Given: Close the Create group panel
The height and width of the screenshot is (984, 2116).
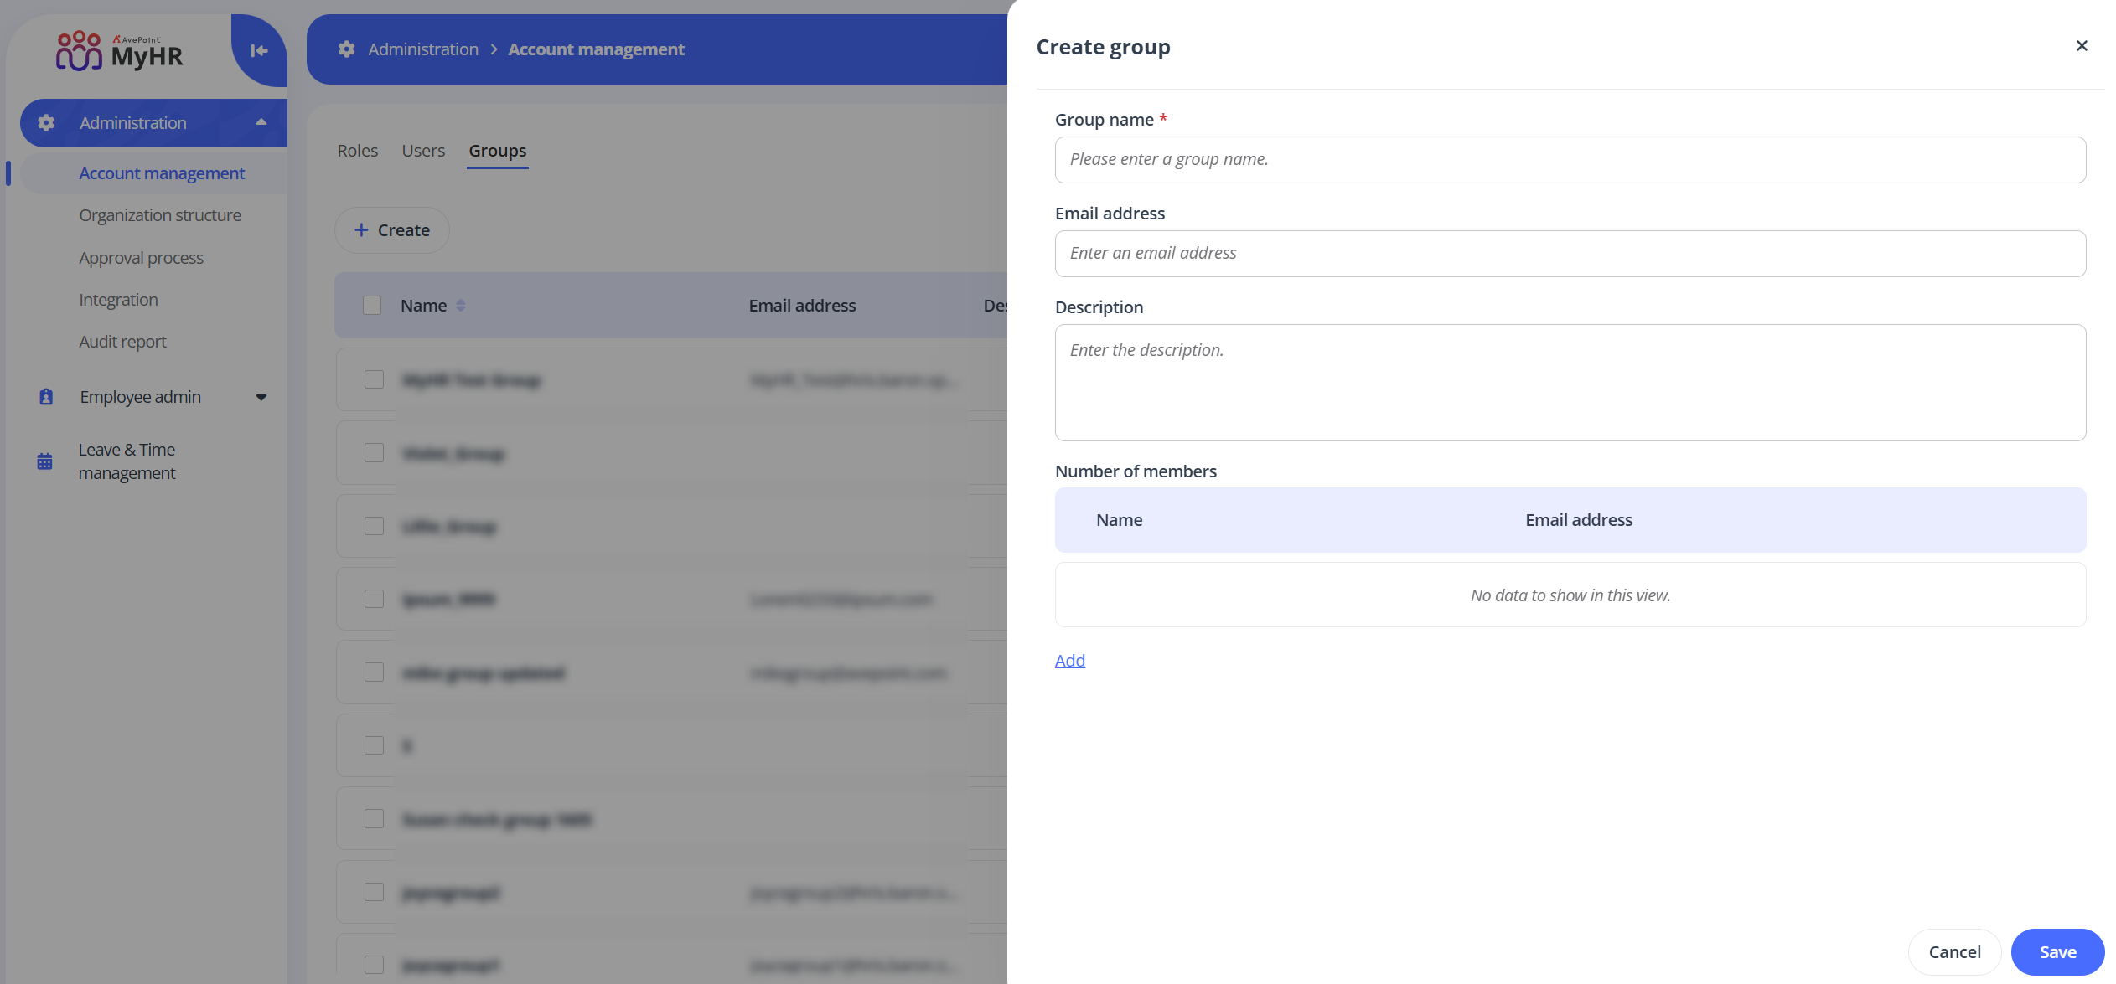Looking at the screenshot, I should click(2082, 45).
